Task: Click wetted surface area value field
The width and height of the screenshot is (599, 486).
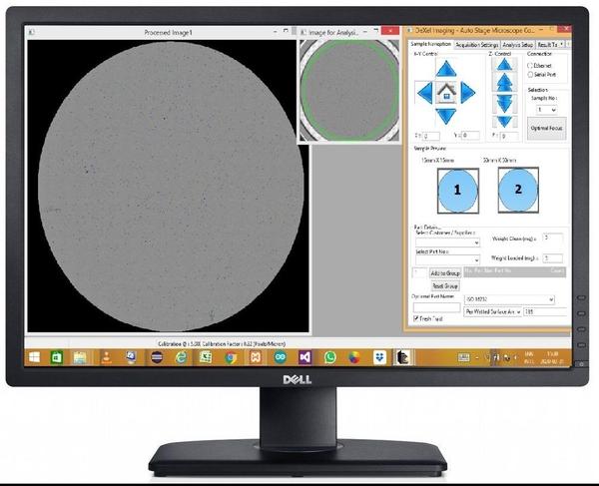Action: pyautogui.click(x=545, y=312)
